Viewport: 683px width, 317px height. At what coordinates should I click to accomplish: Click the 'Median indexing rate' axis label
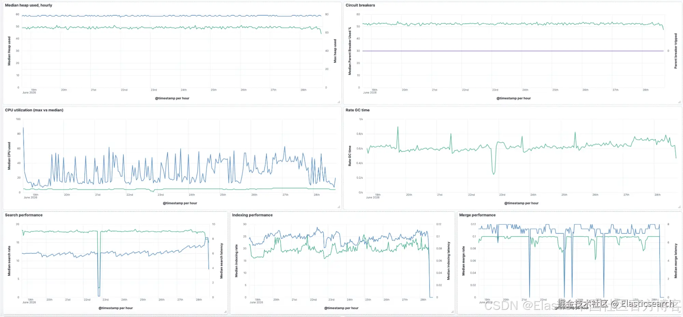tap(236, 261)
